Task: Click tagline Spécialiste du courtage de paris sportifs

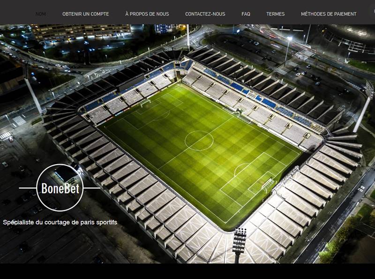Action: point(60,222)
